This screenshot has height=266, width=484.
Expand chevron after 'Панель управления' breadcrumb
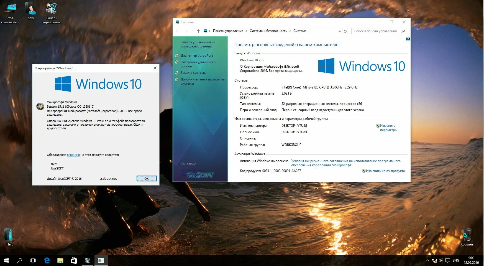246,31
